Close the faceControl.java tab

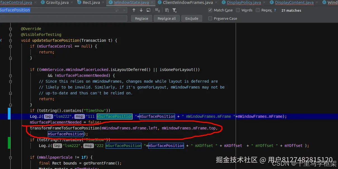click(35, 3)
